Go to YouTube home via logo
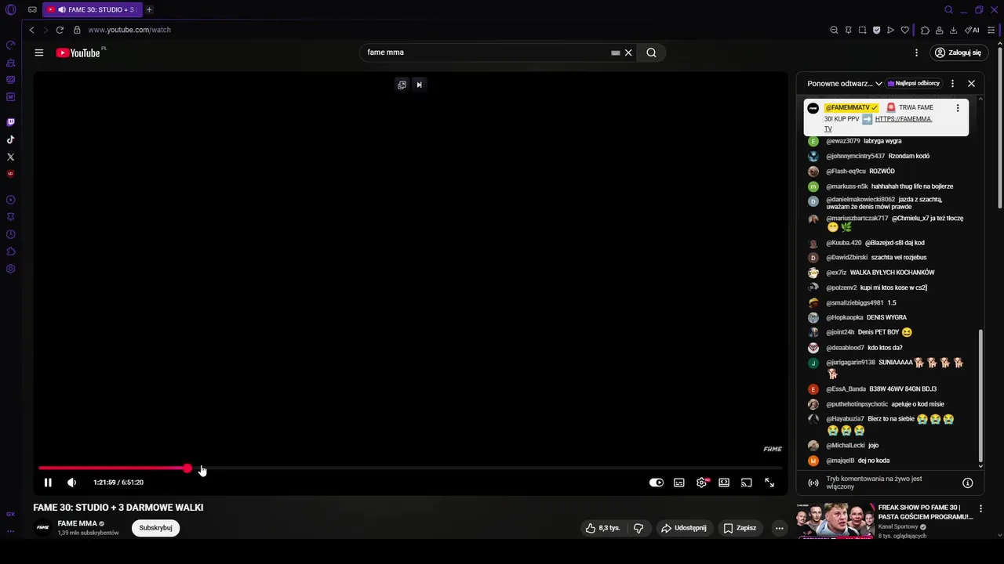This screenshot has height=564, width=1004. click(x=78, y=52)
